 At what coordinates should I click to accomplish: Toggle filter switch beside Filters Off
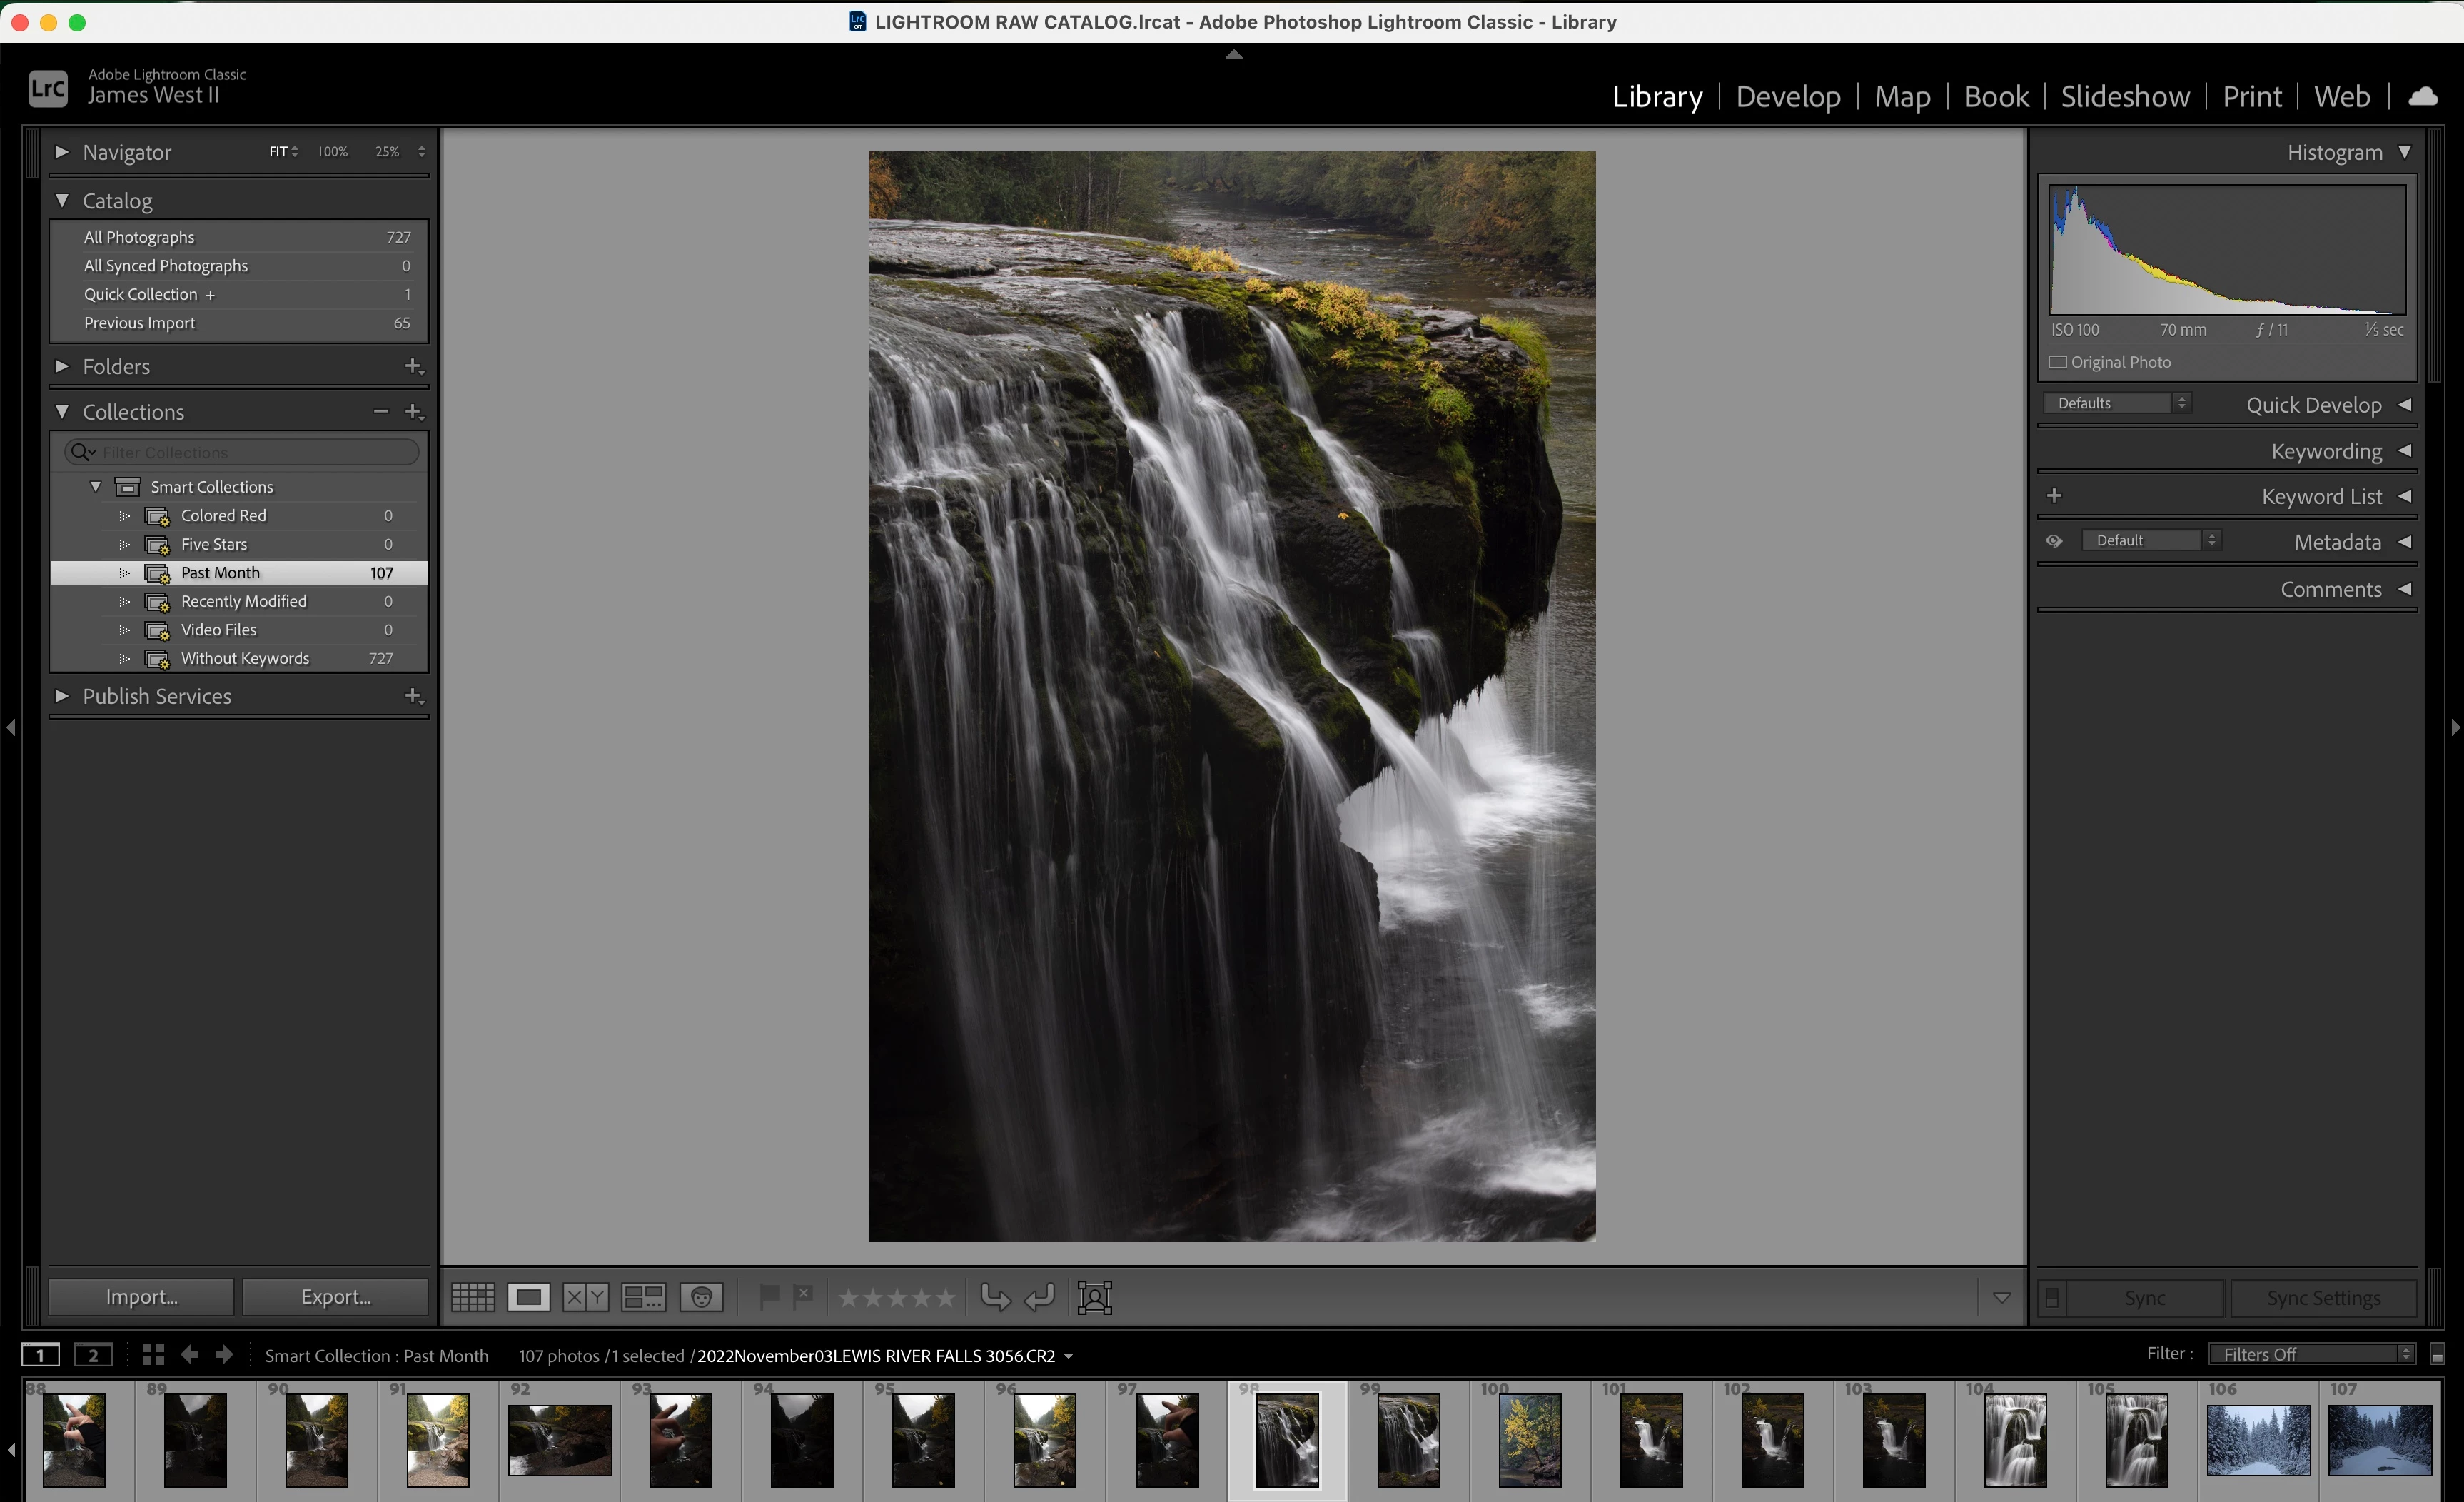click(x=2437, y=1355)
